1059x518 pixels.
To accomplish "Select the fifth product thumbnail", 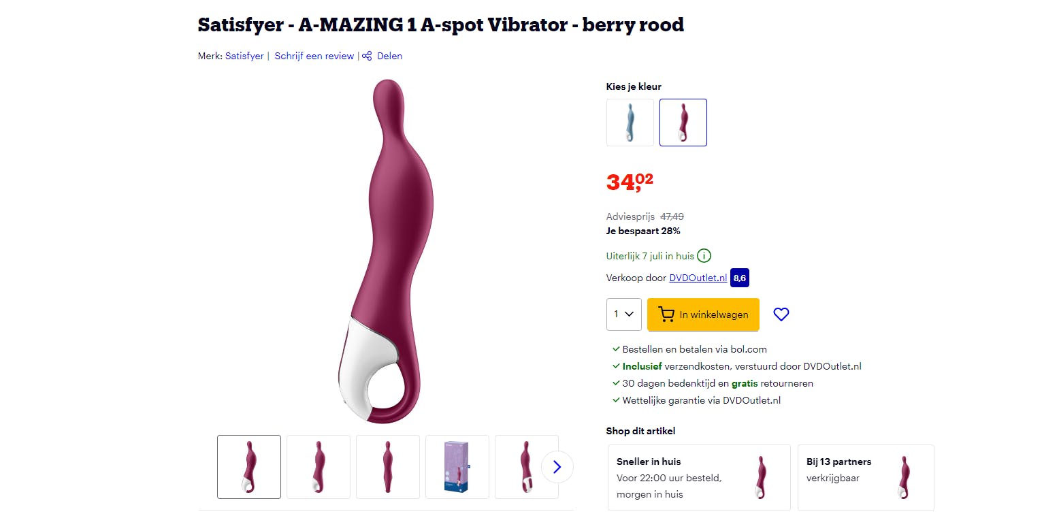I will (x=527, y=467).
